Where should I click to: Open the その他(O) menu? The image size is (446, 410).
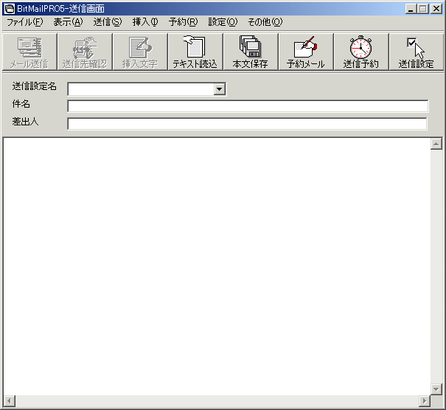click(x=265, y=22)
